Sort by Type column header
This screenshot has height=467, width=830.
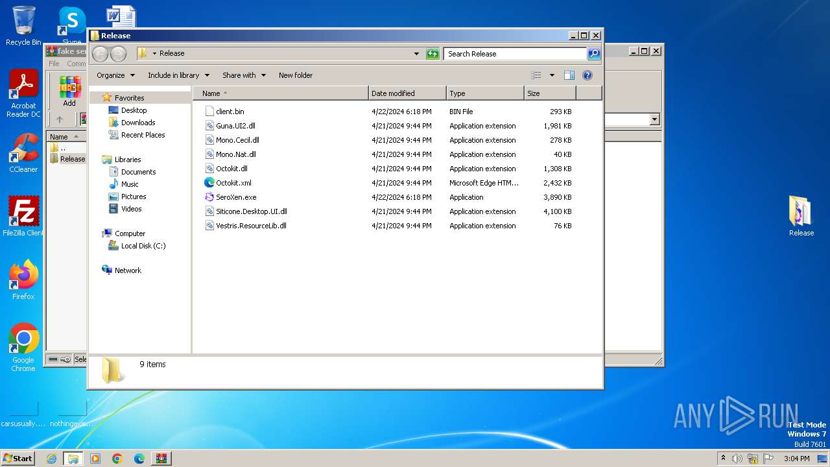coord(485,93)
